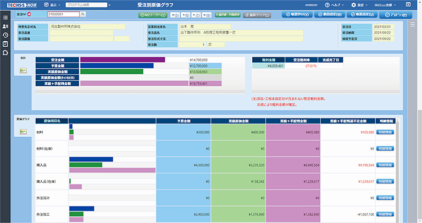The width and height of the screenshot is (422, 223).
Task: Open the history clock sidebar icon
Action: click(x=5, y=35)
